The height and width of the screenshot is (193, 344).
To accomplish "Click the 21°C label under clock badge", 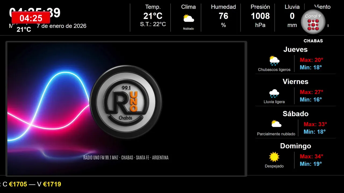I will pyautogui.click(x=24, y=29).
